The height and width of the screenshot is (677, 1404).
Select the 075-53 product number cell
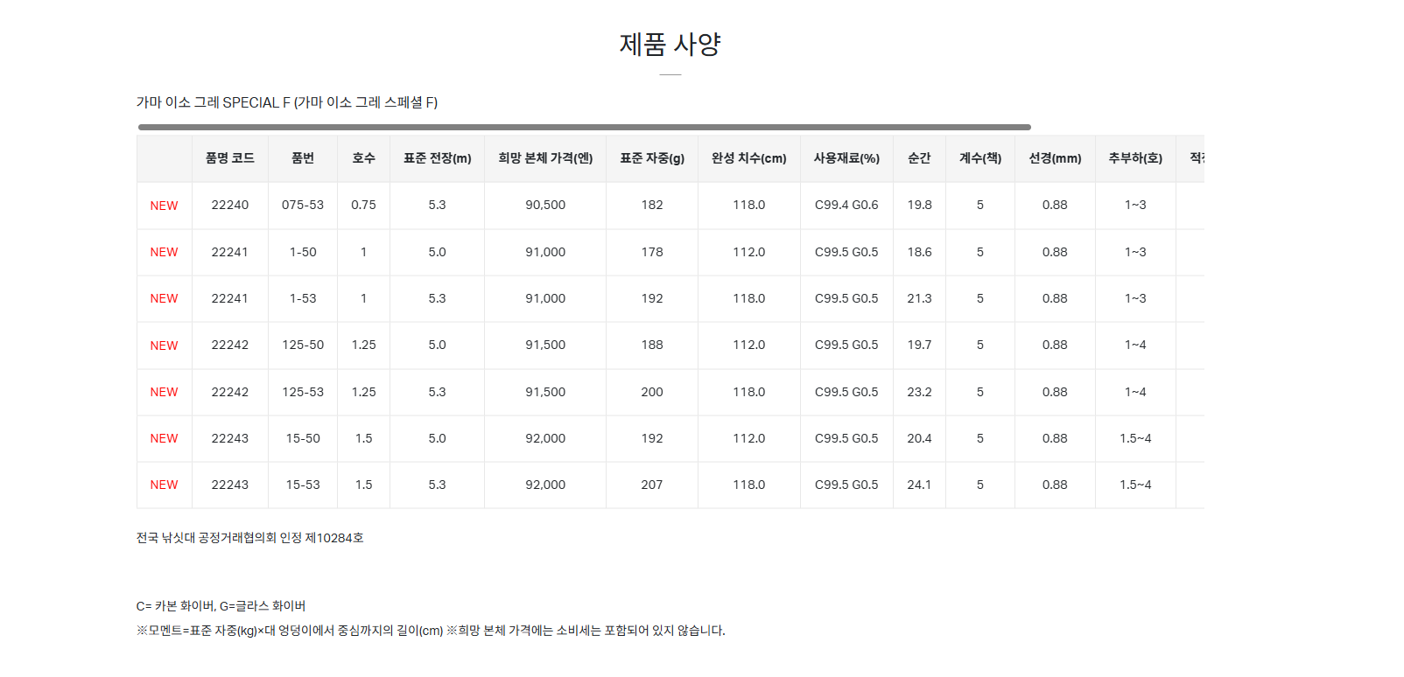click(303, 205)
